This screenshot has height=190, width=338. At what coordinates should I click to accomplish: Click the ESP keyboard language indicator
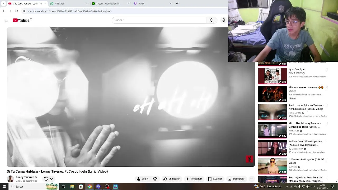point(313,187)
